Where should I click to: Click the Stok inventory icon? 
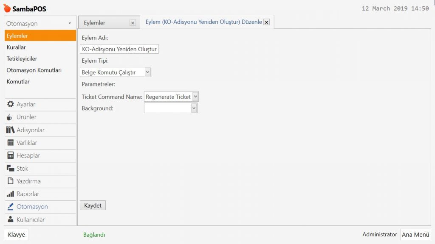point(11,168)
